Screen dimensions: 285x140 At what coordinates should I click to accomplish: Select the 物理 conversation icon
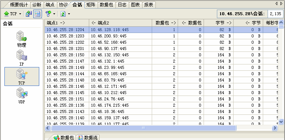21,39
